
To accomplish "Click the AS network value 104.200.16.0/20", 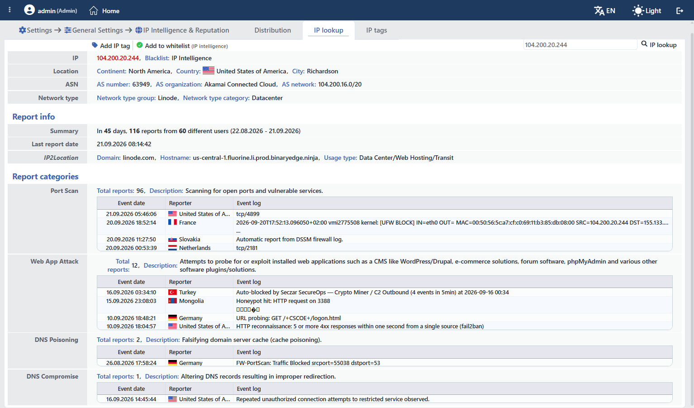I will 340,84.
